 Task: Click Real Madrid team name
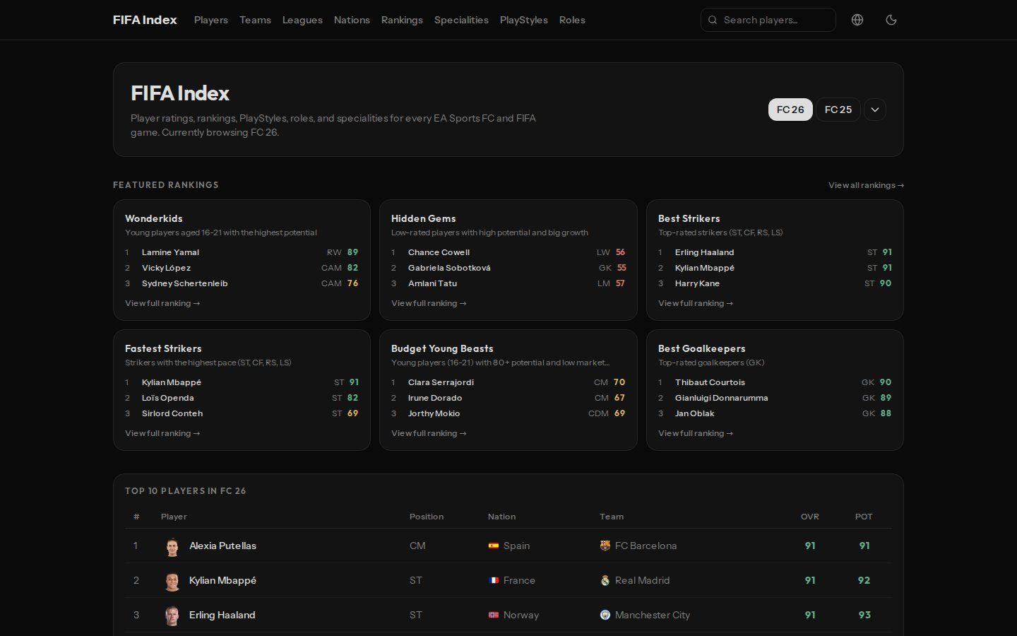[642, 580]
